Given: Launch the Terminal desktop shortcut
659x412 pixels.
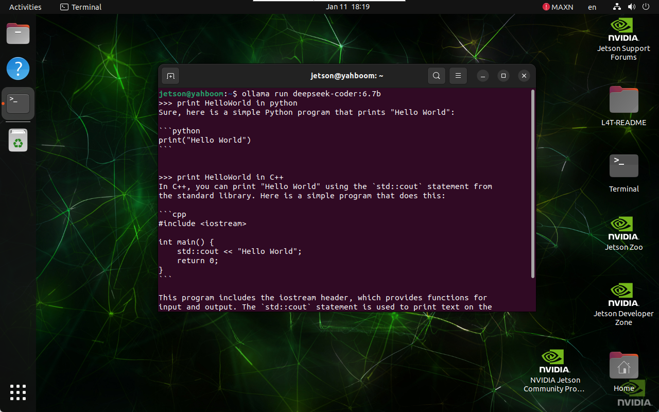Looking at the screenshot, I should point(623,173).
